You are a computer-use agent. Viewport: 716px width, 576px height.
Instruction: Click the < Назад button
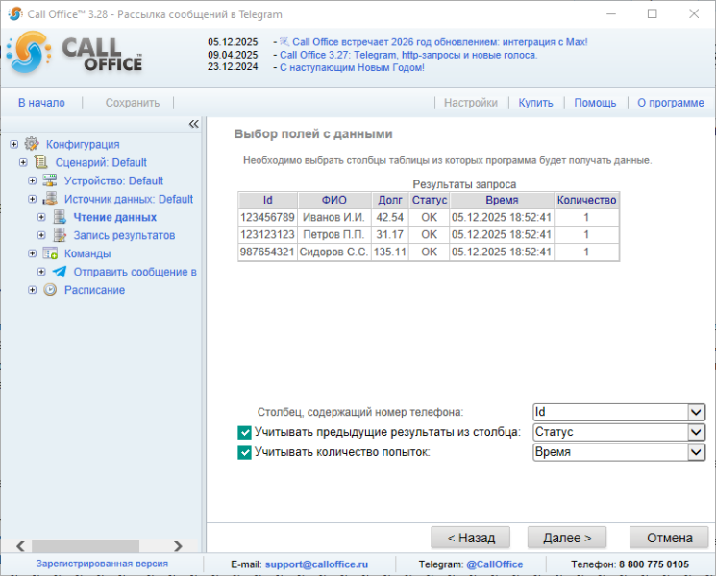[x=470, y=538]
